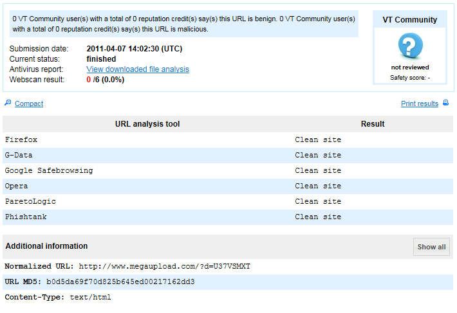Click the Clean site result for Phishtank
457x313 pixels.
[318, 217]
